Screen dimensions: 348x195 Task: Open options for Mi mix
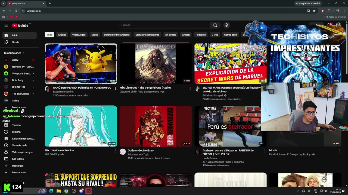[340, 151]
